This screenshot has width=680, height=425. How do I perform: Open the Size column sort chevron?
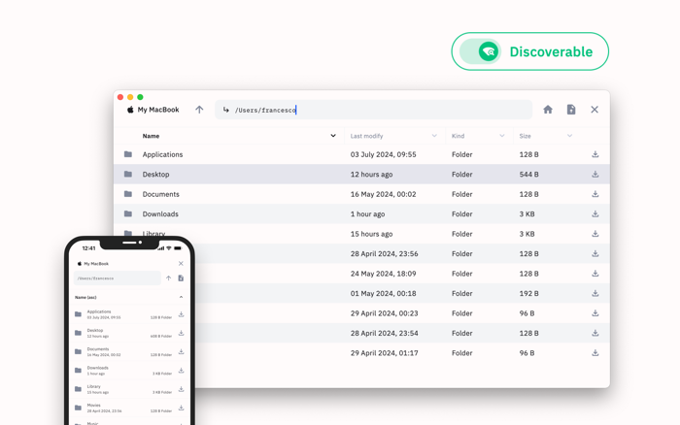point(569,136)
